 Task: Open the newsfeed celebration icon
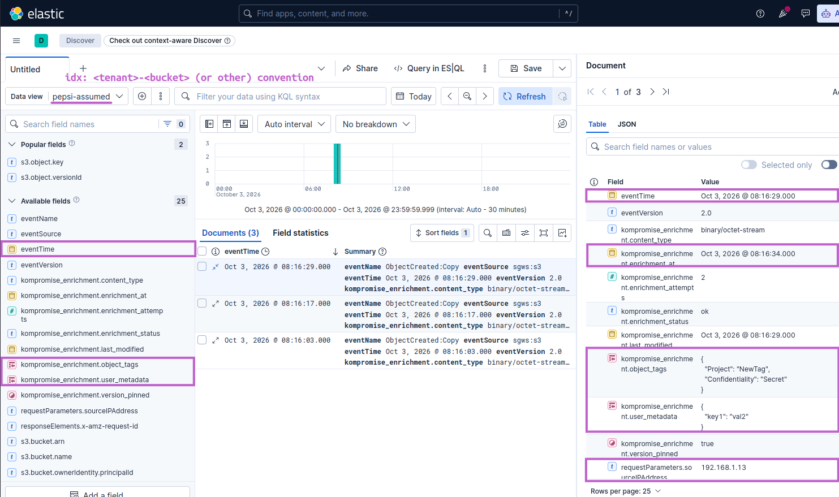tap(783, 14)
